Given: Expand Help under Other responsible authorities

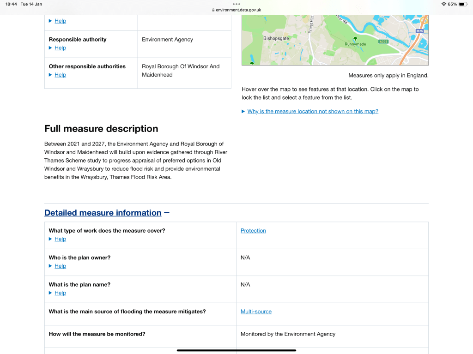Looking at the screenshot, I should tap(60, 75).
